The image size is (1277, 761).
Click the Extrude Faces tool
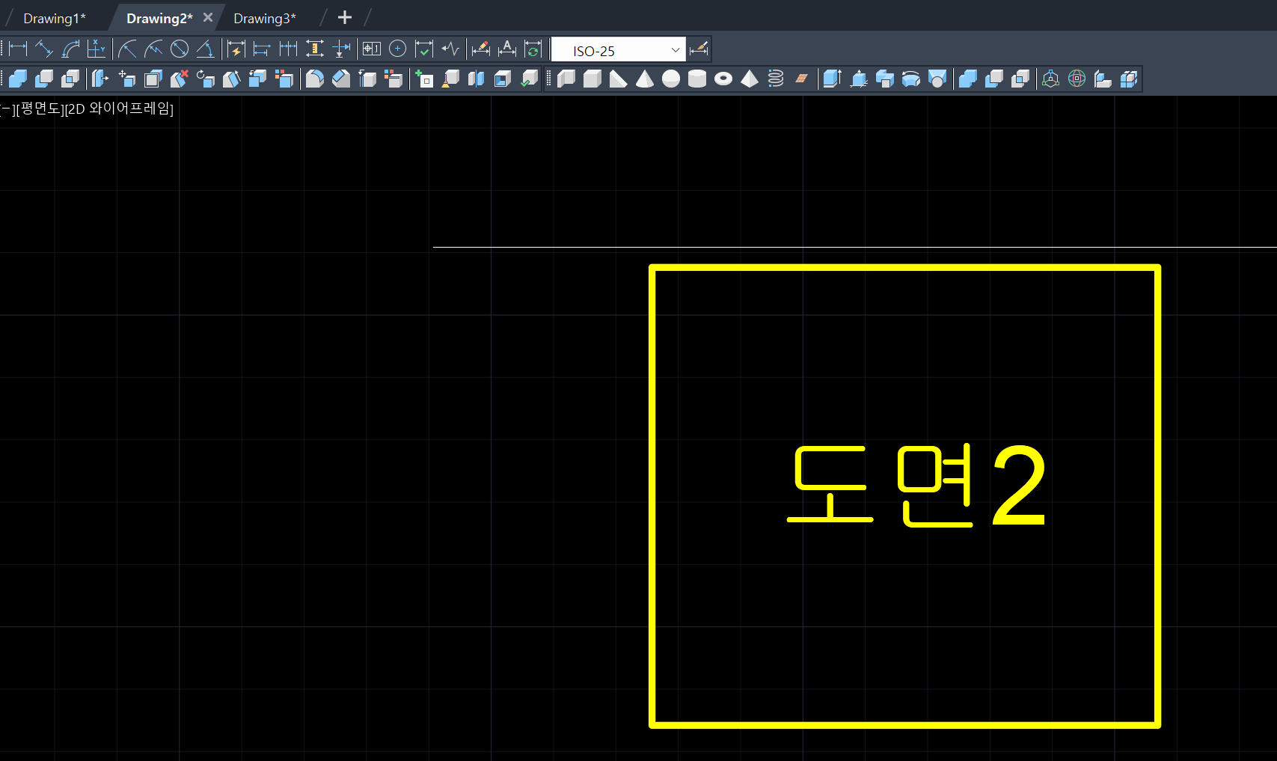100,79
